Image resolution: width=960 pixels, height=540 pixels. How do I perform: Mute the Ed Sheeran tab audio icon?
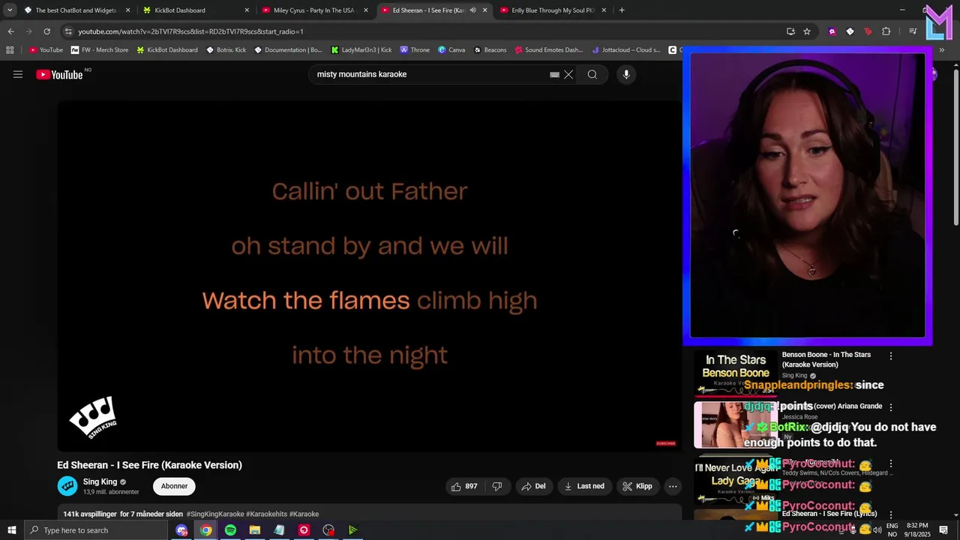(472, 10)
